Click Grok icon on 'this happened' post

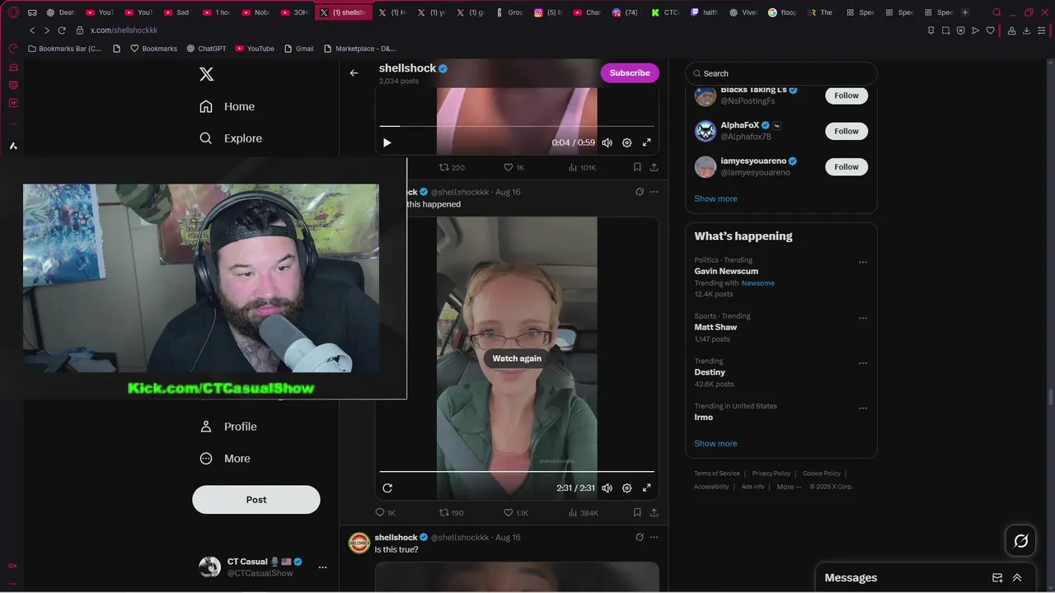point(639,192)
